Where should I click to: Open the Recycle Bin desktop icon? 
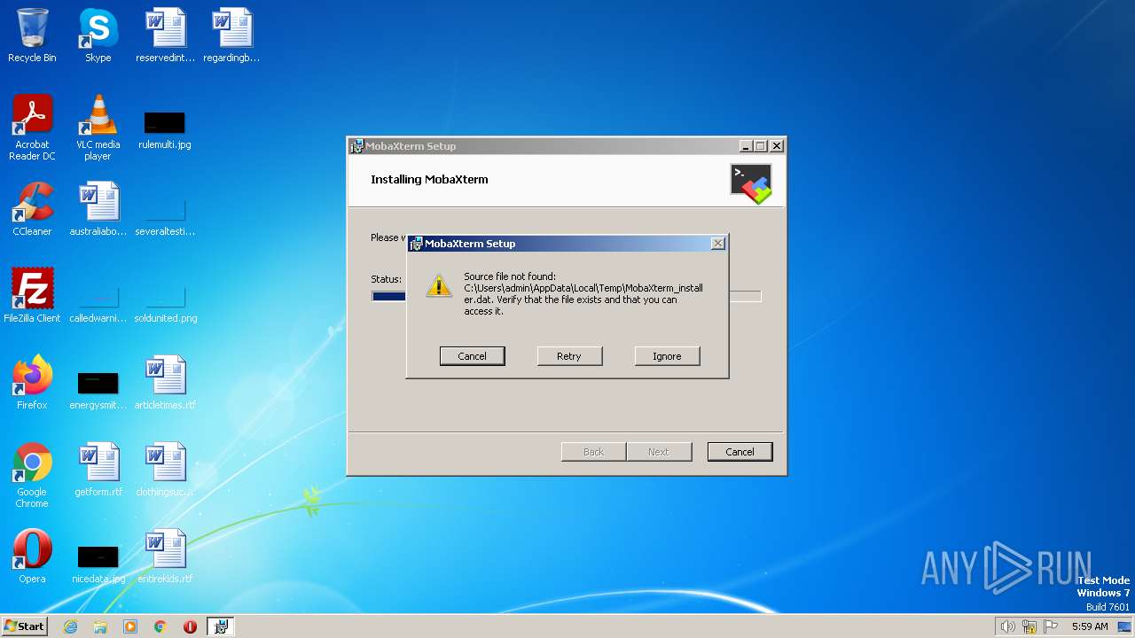pos(32,35)
